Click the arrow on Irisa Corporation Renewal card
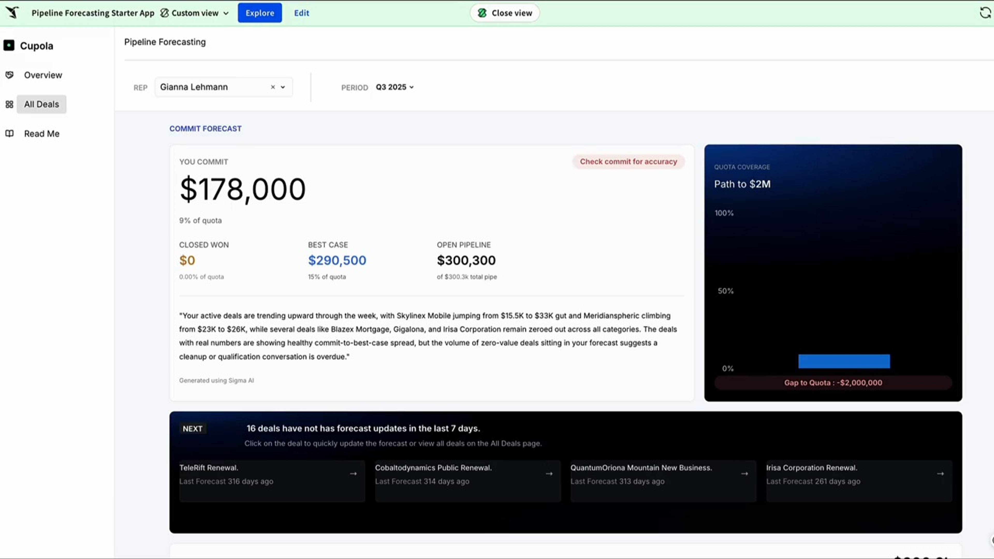 point(940,474)
